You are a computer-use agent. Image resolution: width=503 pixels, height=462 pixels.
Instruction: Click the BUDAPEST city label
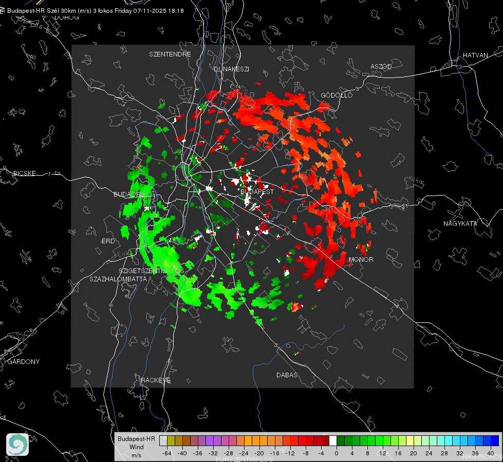click(x=257, y=191)
